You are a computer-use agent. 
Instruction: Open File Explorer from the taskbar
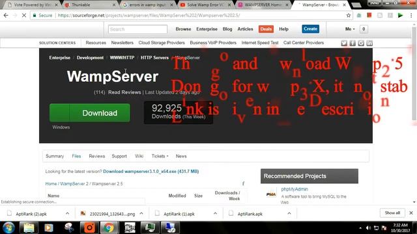click(29, 227)
